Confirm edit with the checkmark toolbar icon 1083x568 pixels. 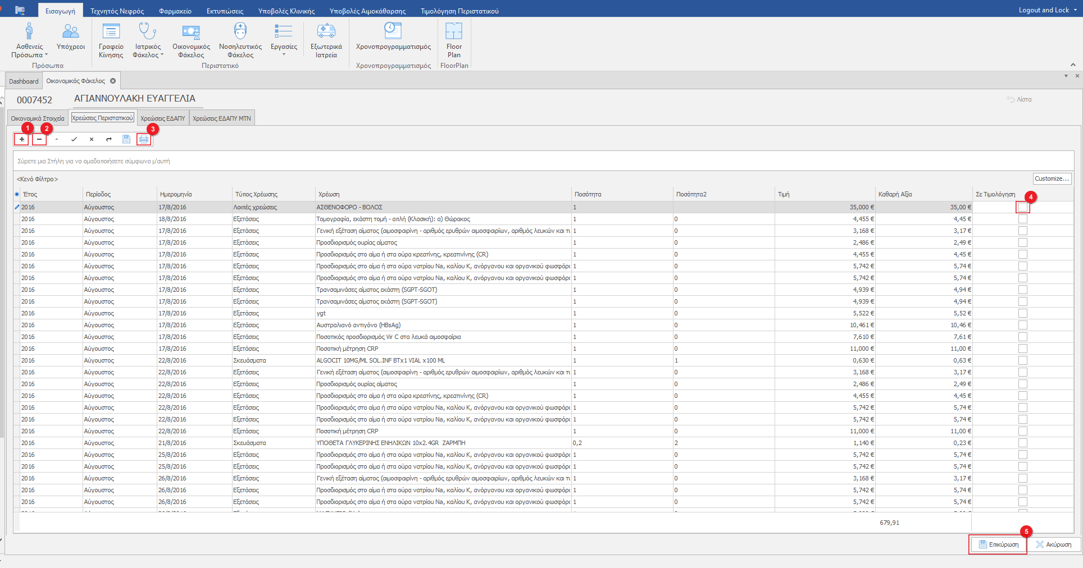pyautogui.click(x=74, y=139)
